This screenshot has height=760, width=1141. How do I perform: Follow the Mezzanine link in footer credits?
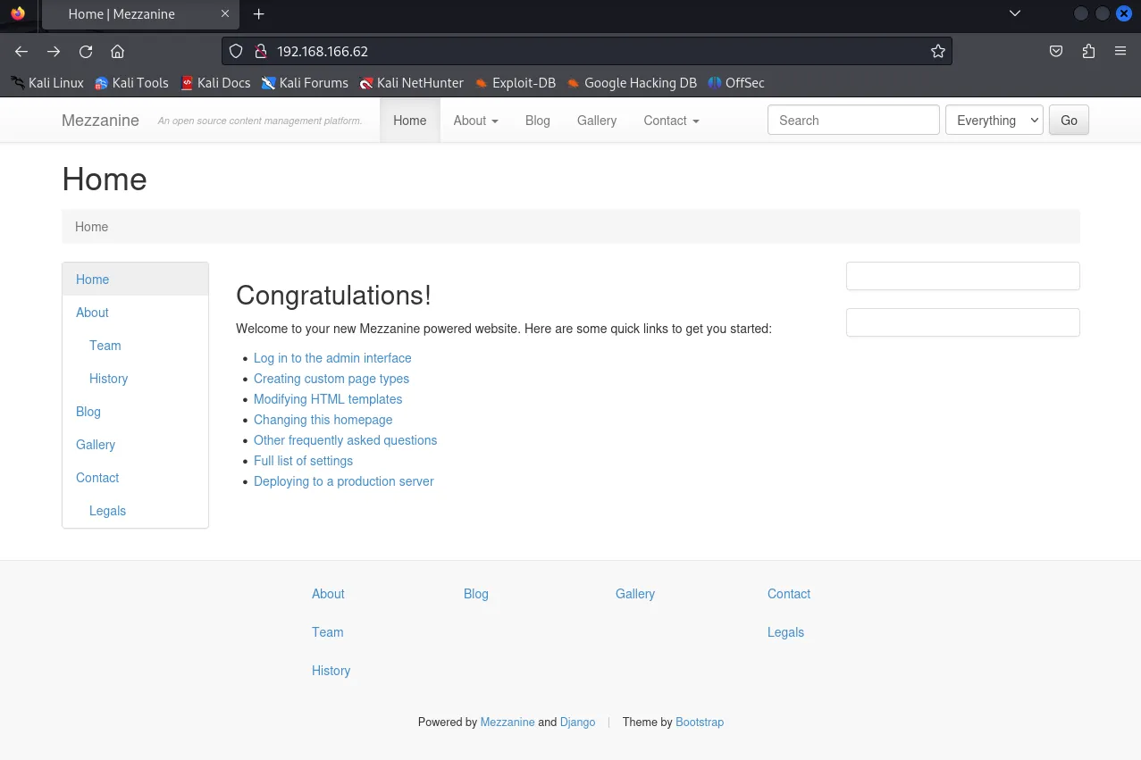coord(508,722)
